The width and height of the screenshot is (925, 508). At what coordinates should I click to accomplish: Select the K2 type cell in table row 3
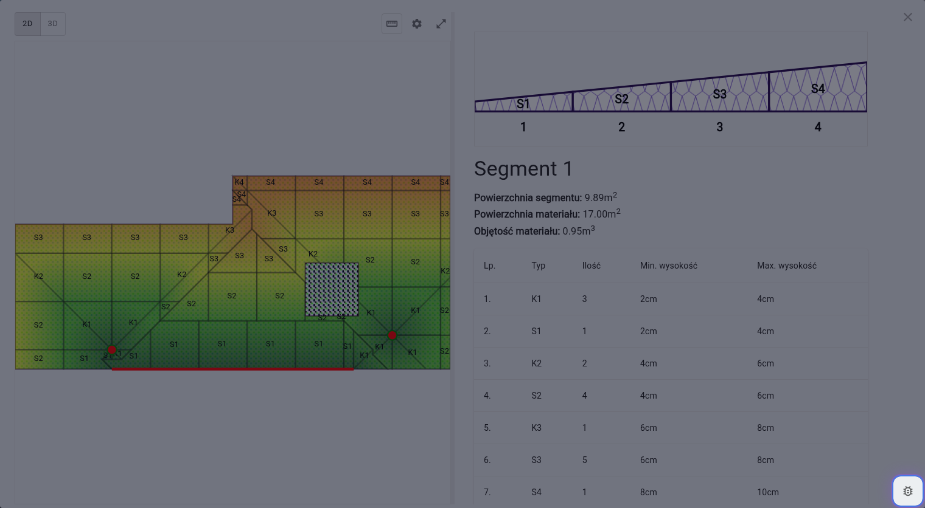pyautogui.click(x=536, y=363)
